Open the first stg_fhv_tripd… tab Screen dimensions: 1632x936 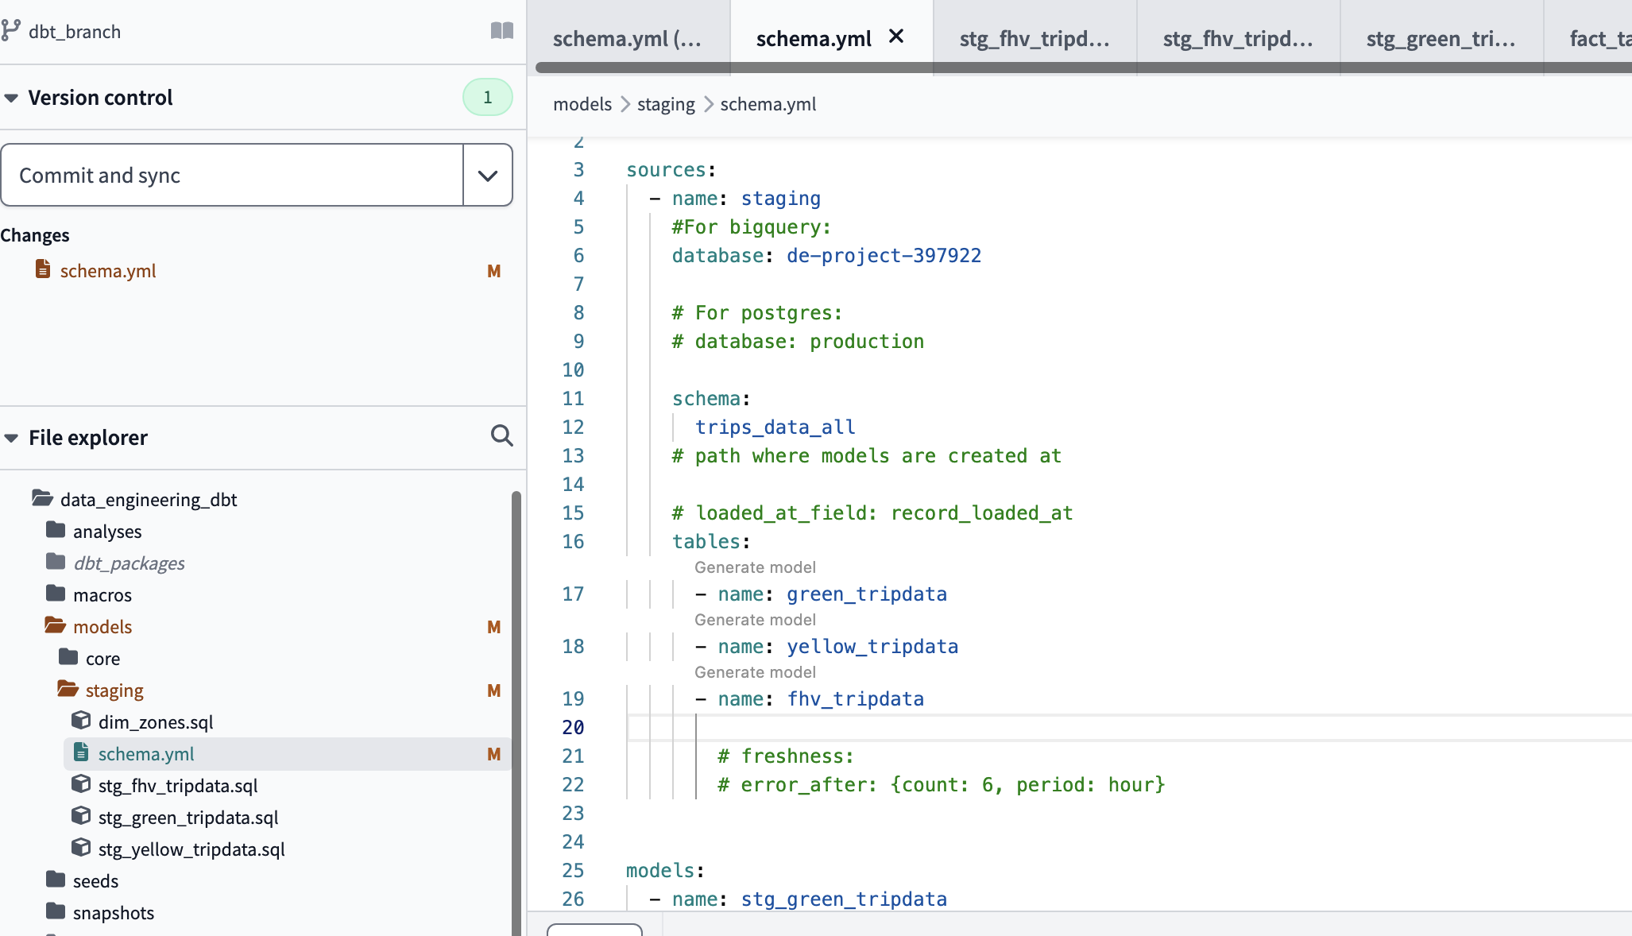click(x=1035, y=38)
